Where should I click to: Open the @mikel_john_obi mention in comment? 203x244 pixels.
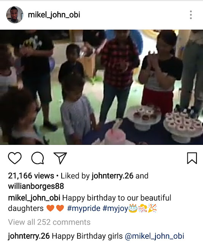coord(155,236)
